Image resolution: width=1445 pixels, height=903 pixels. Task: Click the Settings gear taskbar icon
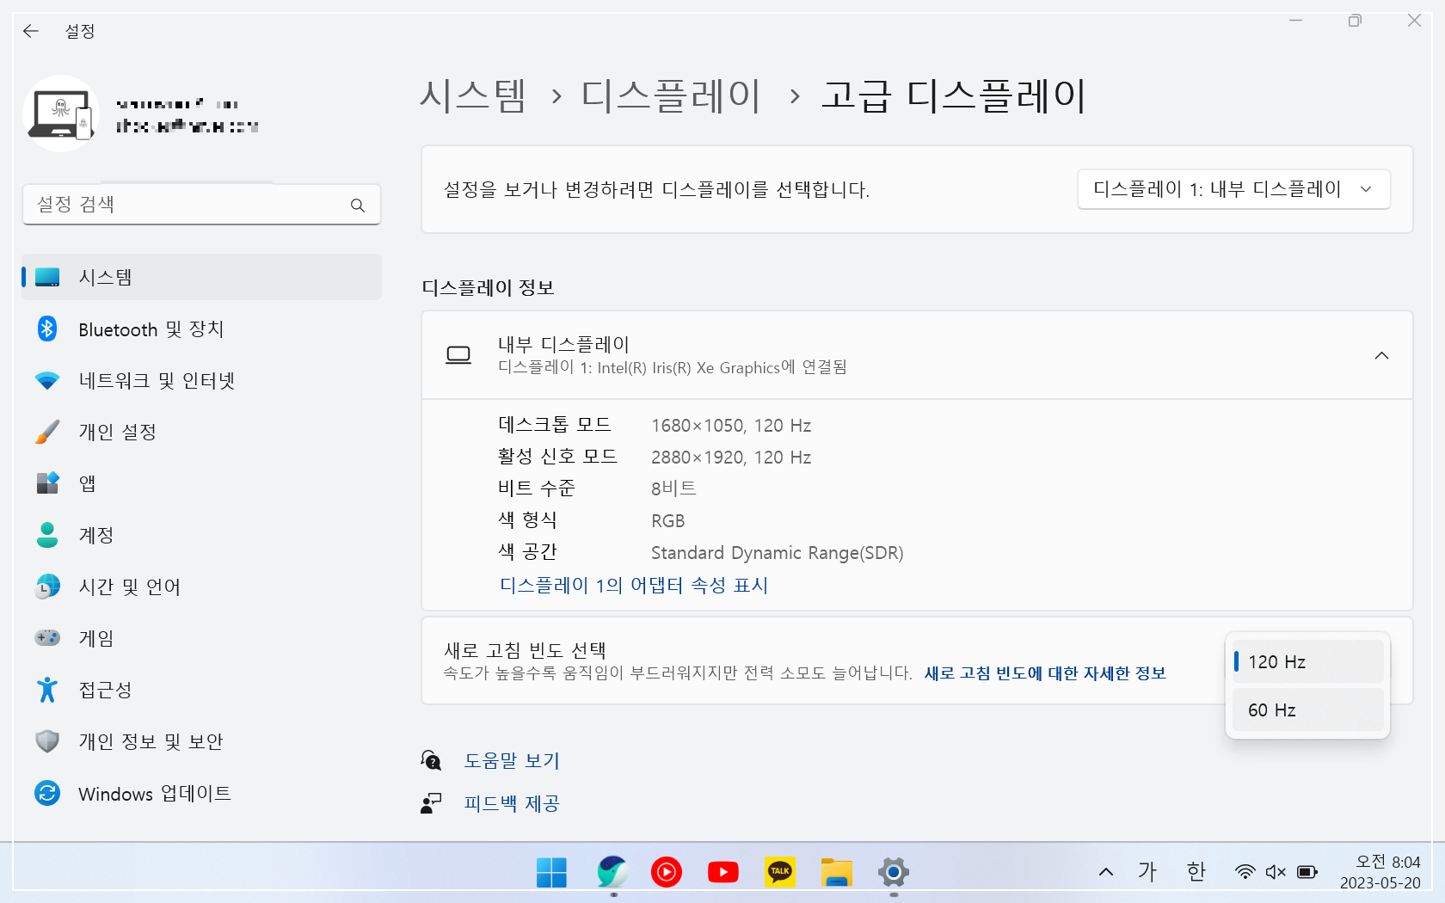click(894, 872)
